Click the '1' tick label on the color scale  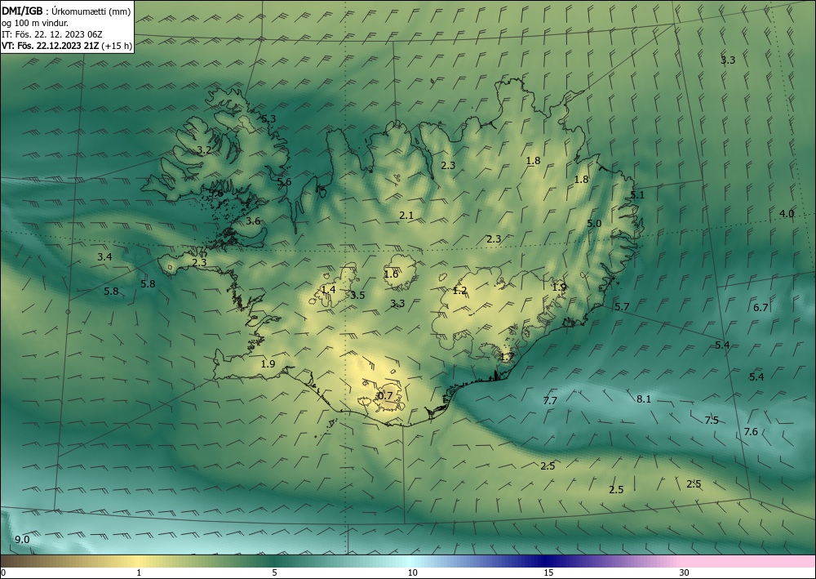point(139,572)
